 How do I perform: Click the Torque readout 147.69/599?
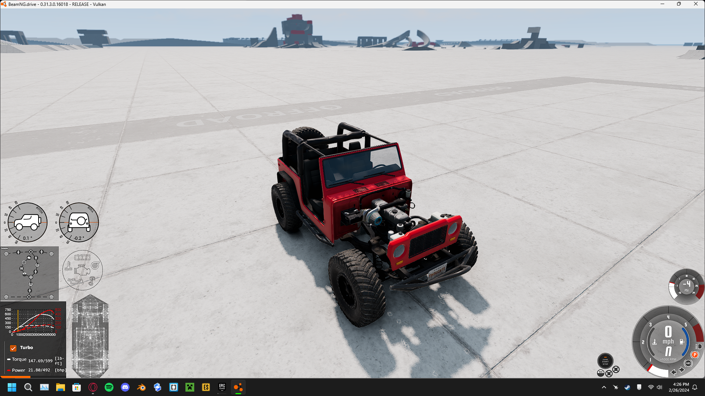[x=40, y=361]
